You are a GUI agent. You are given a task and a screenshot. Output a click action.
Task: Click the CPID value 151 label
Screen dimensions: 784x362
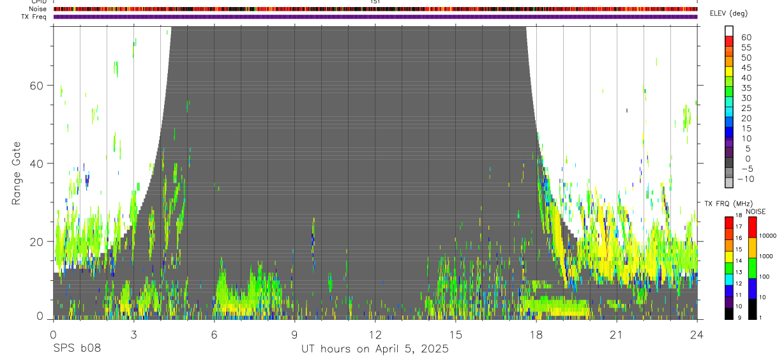[375, 2]
